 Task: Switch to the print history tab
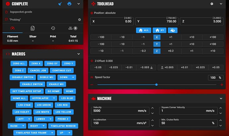pyautogui.click(x=52, y=28)
